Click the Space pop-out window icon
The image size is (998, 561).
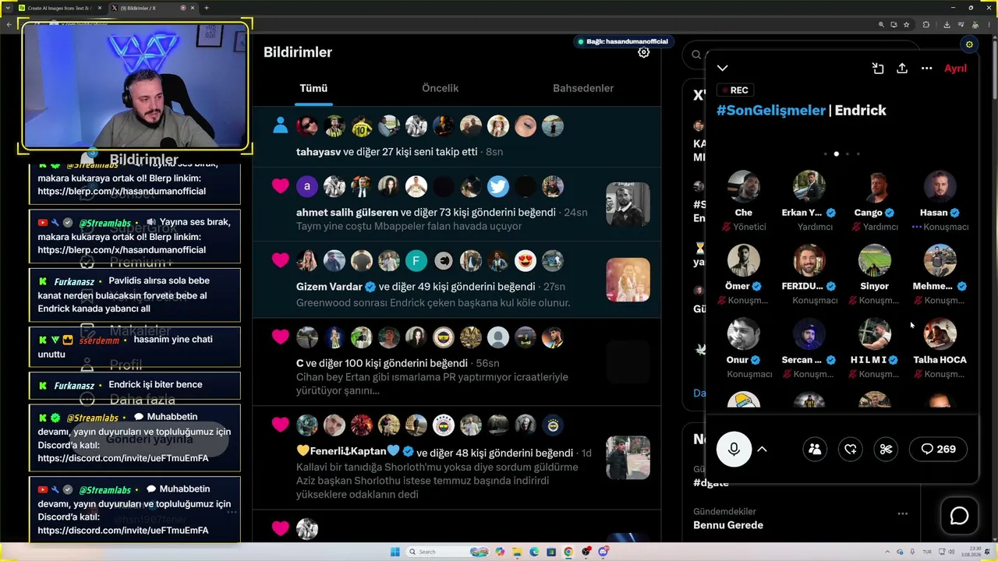click(878, 69)
